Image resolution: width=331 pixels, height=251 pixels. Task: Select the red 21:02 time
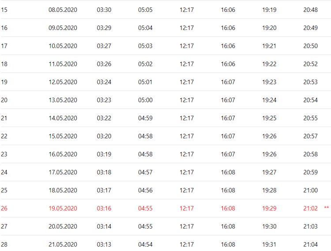pyautogui.click(x=310, y=208)
